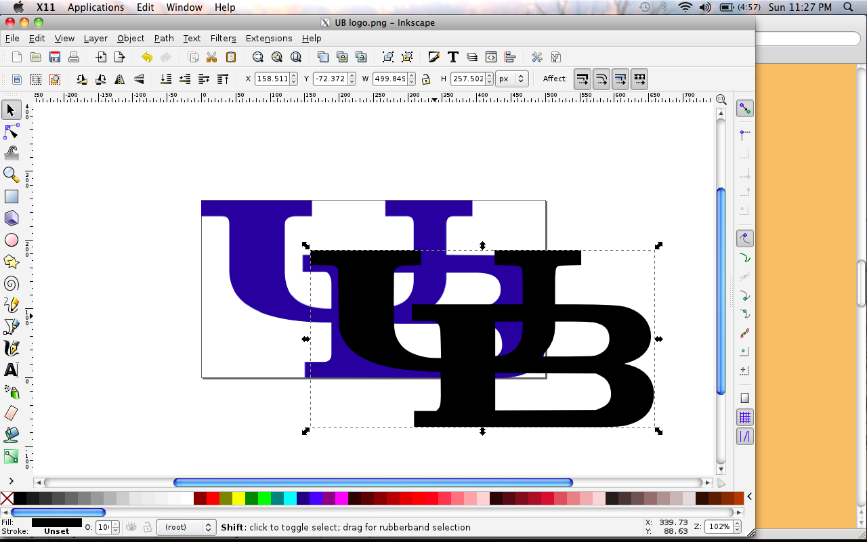Viewport: 867px width, 542px height.
Task: Open Inkscape Preferences wrench icon
Action: (x=537, y=57)
